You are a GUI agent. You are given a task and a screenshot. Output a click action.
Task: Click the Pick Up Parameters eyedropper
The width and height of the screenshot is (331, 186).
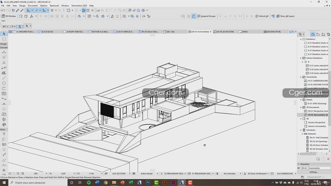tap(18, 11)
